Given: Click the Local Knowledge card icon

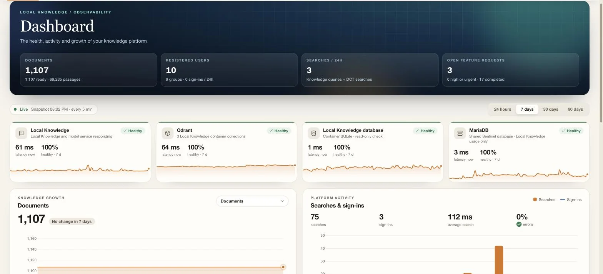Looking at the screenshot, I should pyautogui.click(x=22, y=133).
